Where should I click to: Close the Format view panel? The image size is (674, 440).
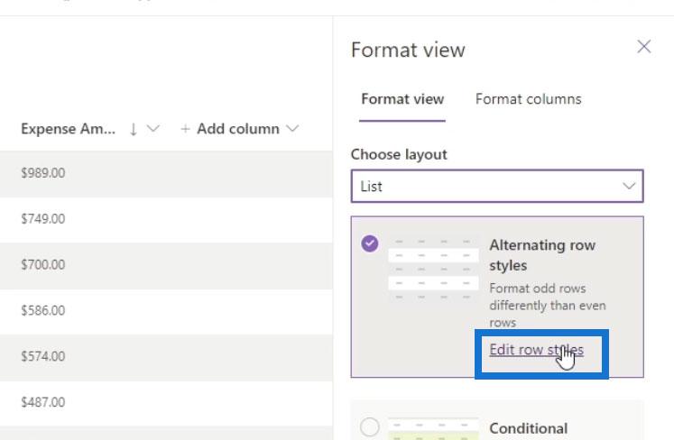[x=643, y=46]
